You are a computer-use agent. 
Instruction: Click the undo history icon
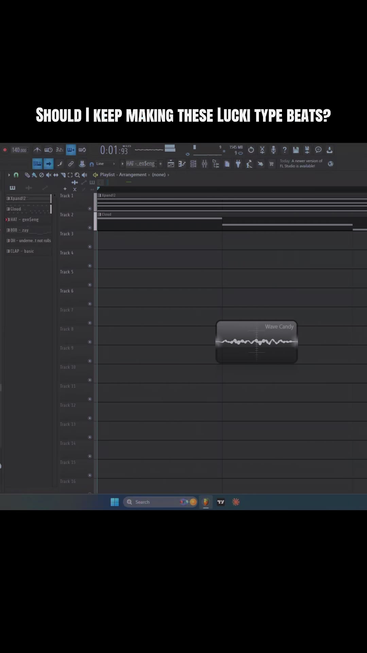coord(251,150)
